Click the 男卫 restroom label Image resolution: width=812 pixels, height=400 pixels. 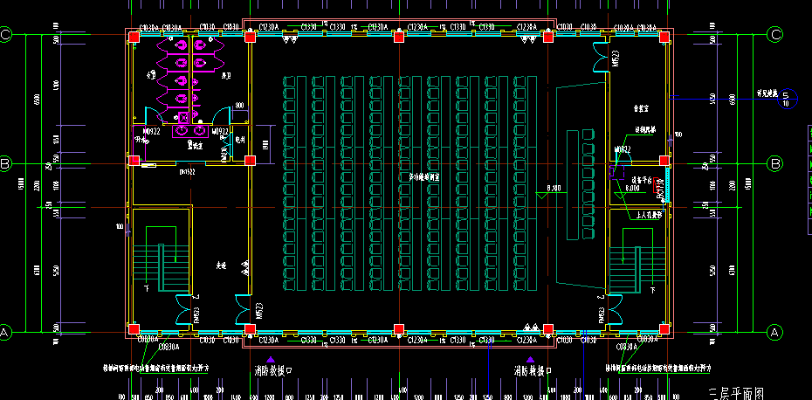[x=226, y=76]
